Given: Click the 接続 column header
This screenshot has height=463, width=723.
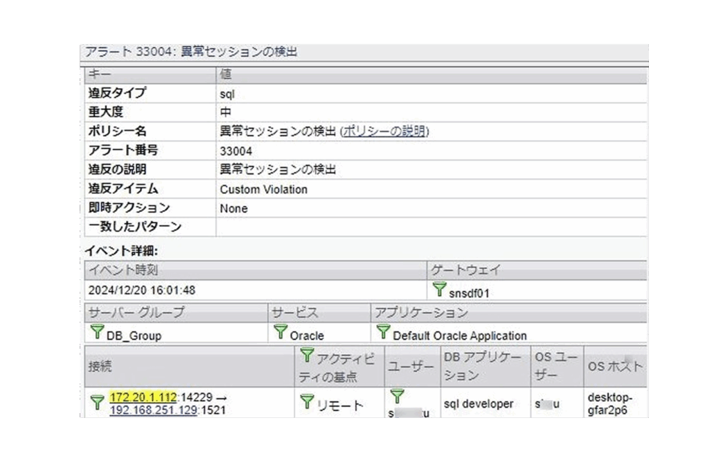Looking at the screenshot, I should (x=100, y=366).
